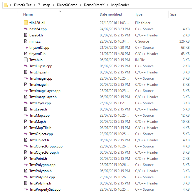Click the TmxLayer.cpp file icon
The width and height of the screenshot is (192, 193).
point(26,103)
